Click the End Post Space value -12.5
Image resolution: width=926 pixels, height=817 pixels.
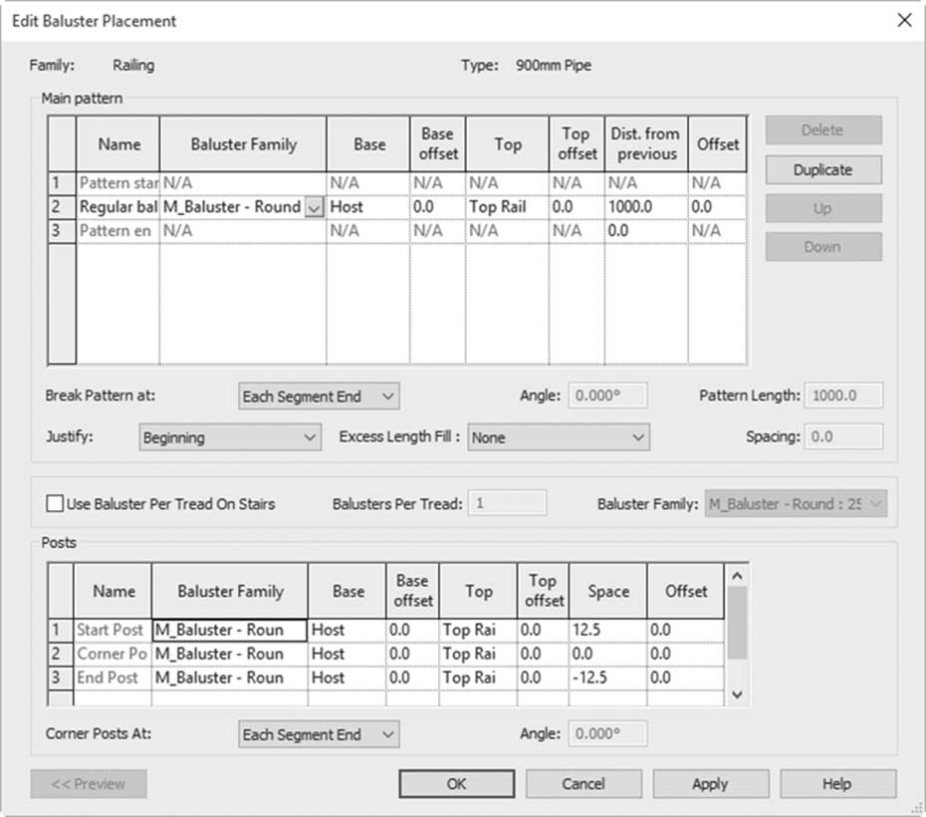pyautogui.click(x=607, y=678)
